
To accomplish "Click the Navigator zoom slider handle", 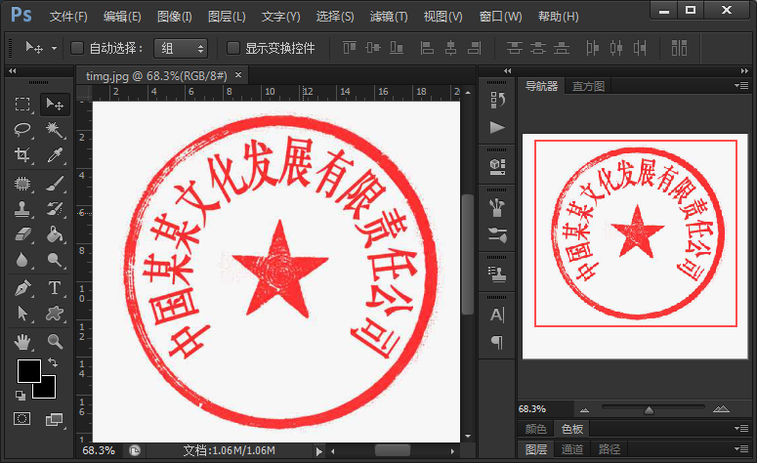I will 649,410.
